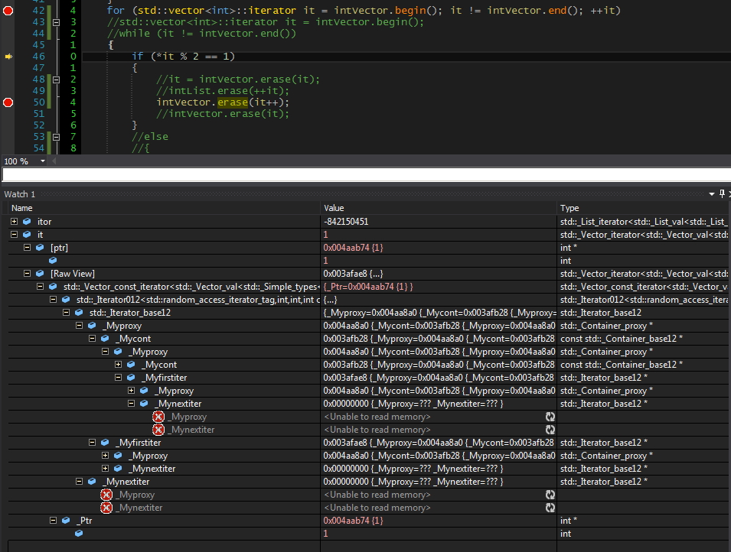Collapse the code outline at line 43
The image size is (731, 552).
click(56, 22)
